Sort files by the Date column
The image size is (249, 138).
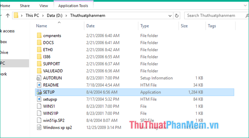90,26
